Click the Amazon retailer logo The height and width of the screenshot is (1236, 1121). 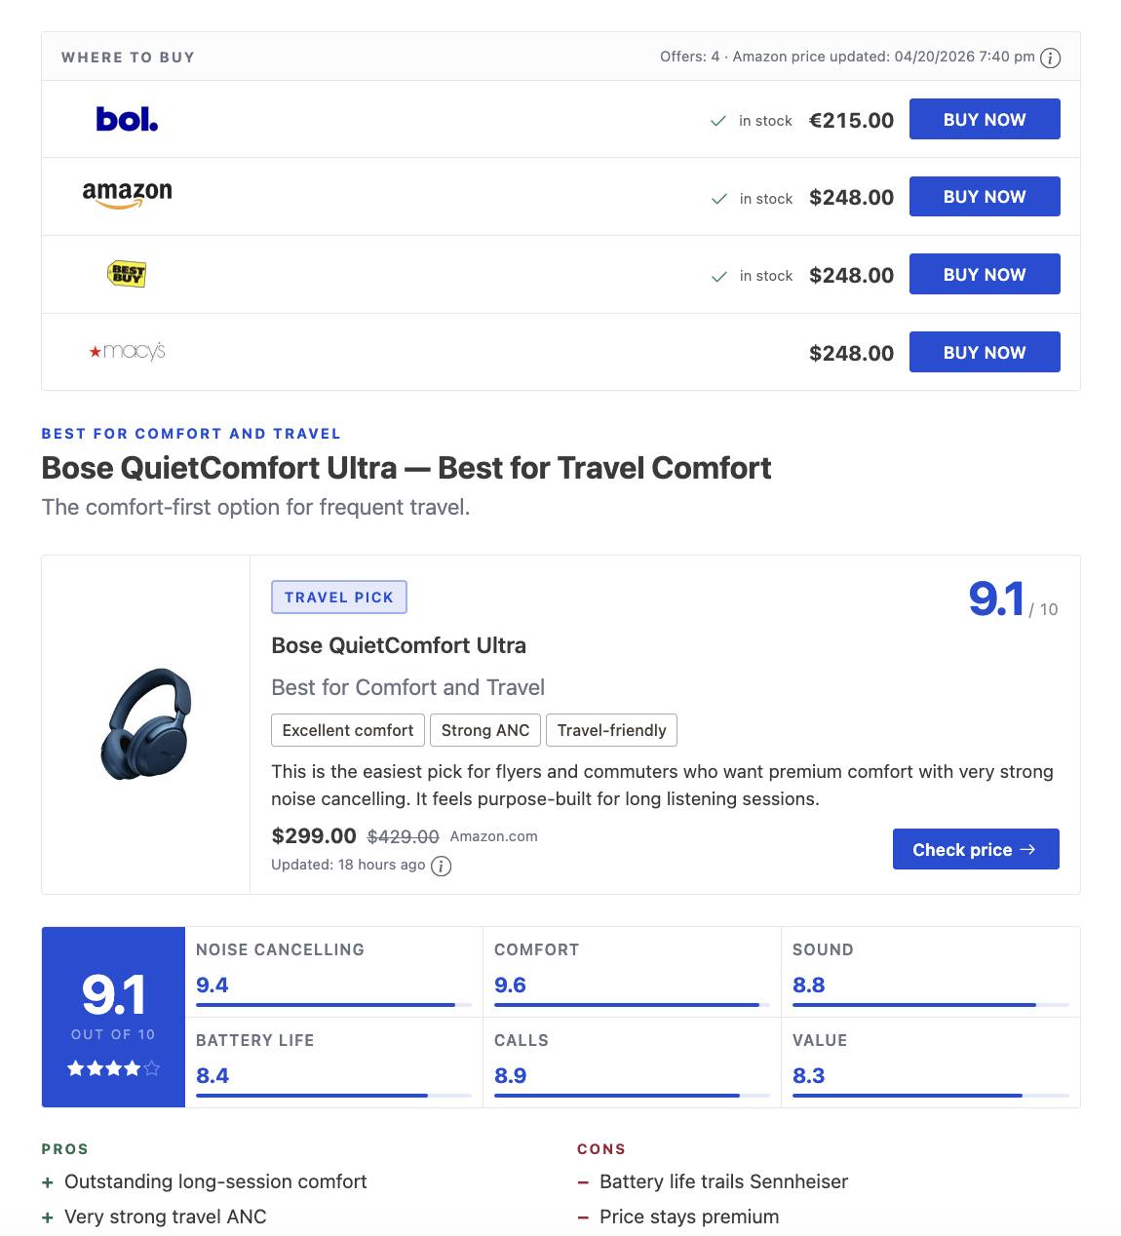coord(127,193)
